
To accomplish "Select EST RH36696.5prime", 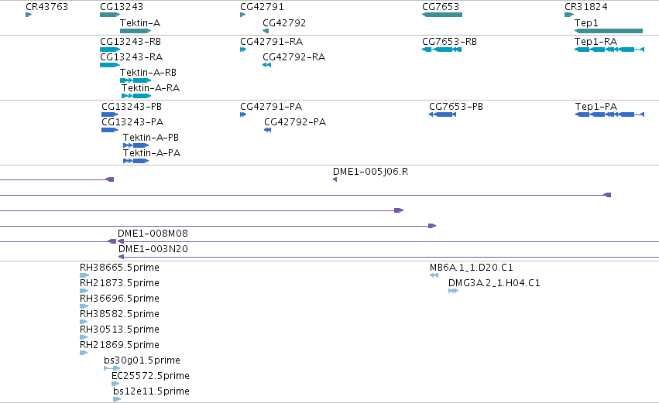I will 119,299.
